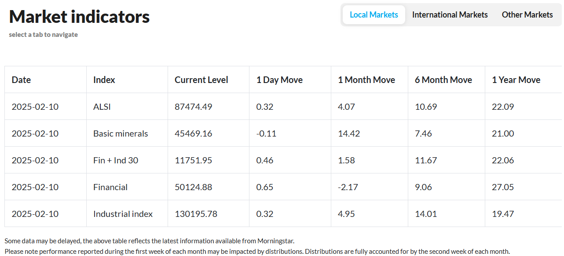564x256 pixels.
Task: Click Financial's 1 month move -2.17
Action: pyautogui.click(x=348, y=187)
